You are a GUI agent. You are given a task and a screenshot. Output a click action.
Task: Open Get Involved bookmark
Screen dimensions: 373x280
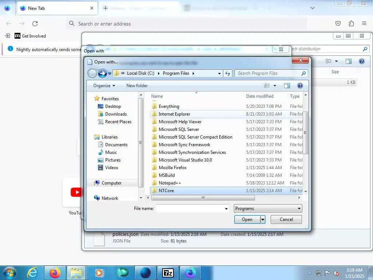click(x=30, y=36)
